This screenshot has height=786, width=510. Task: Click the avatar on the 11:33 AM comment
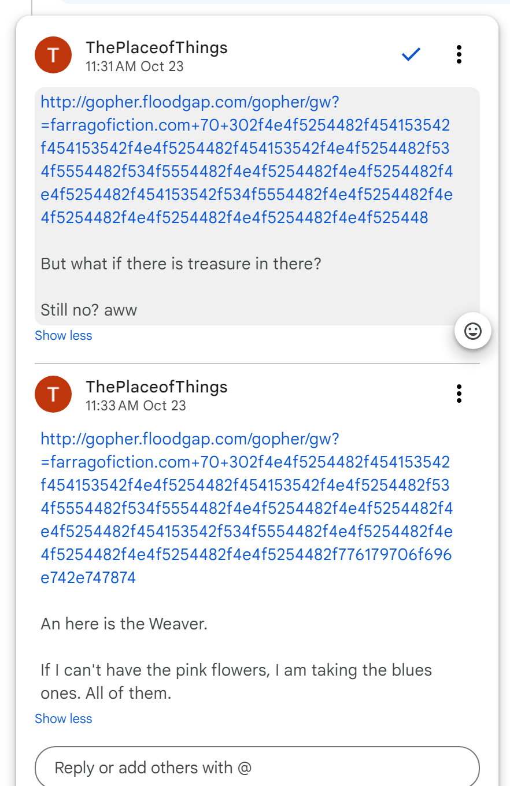53,394
